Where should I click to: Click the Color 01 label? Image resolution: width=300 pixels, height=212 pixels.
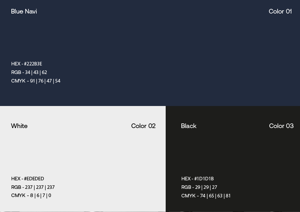[x=280, y=11]
